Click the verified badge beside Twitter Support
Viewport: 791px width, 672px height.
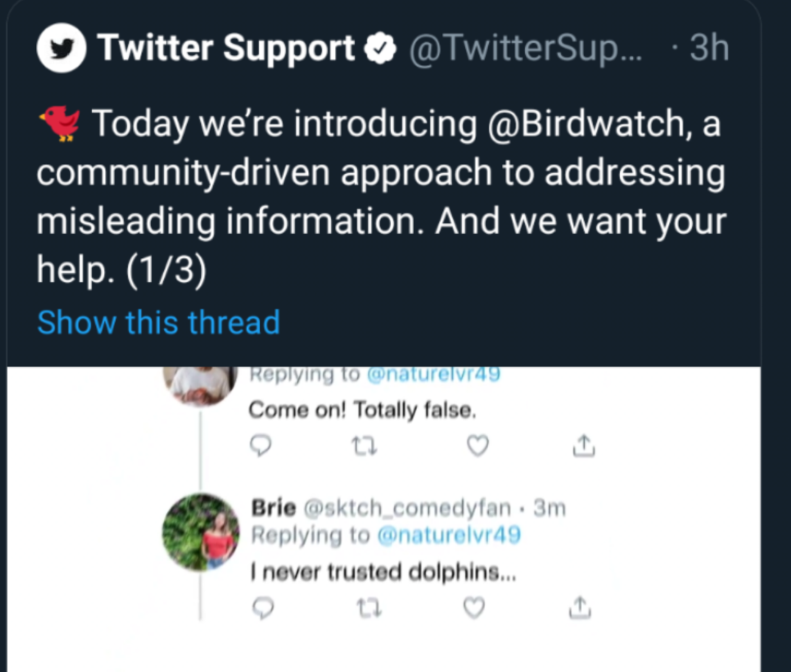coord(380,49)
